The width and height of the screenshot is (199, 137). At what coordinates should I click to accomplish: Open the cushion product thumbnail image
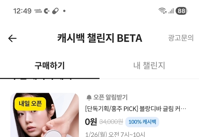coord(44,115)
